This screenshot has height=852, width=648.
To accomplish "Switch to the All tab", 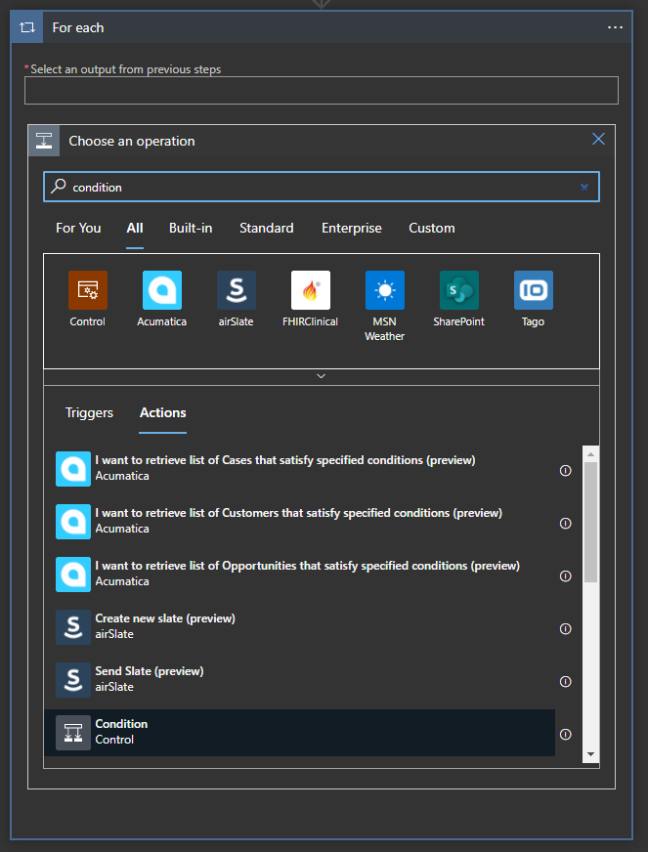I will [x=135, y=229].
